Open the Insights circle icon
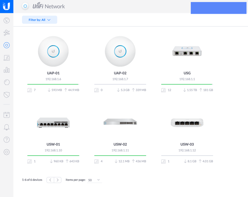Viewport: 248px width, 197px height. (x=7, y=82)
